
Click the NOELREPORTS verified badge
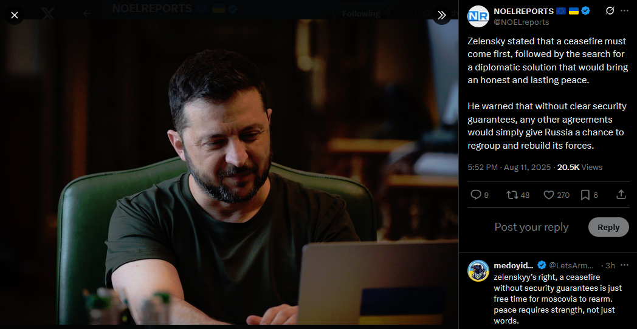click(x=585, y=11)
